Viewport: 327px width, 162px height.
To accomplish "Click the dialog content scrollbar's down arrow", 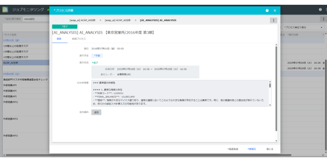I will [x=276, y=141].
